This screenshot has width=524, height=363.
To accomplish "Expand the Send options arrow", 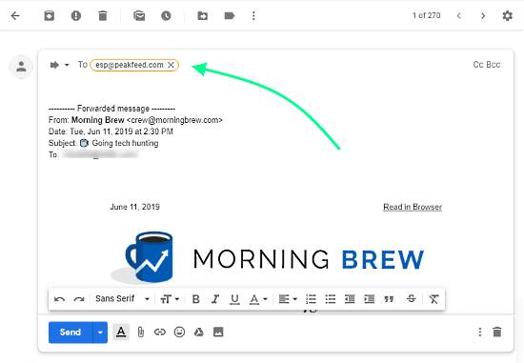I will tap(100, 333).
